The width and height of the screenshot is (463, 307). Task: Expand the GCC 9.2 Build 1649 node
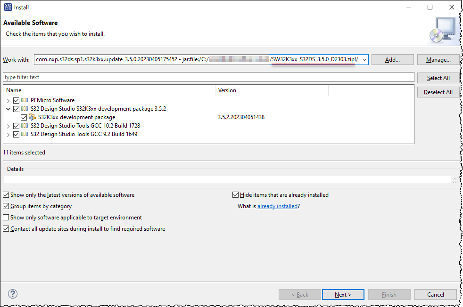8,135
